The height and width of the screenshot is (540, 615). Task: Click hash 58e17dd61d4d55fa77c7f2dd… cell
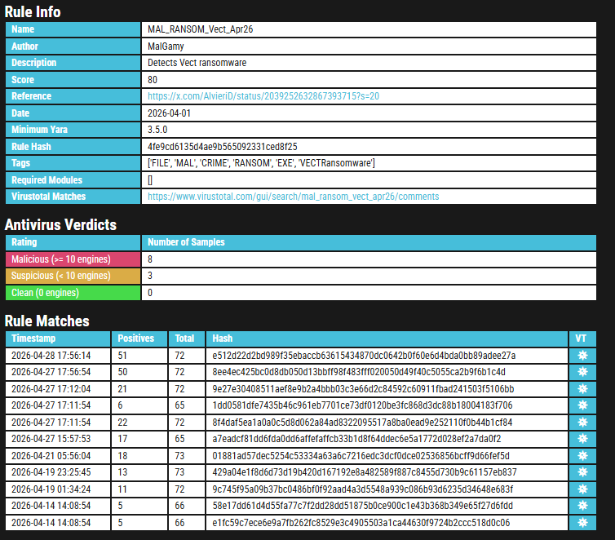[387, 506]
